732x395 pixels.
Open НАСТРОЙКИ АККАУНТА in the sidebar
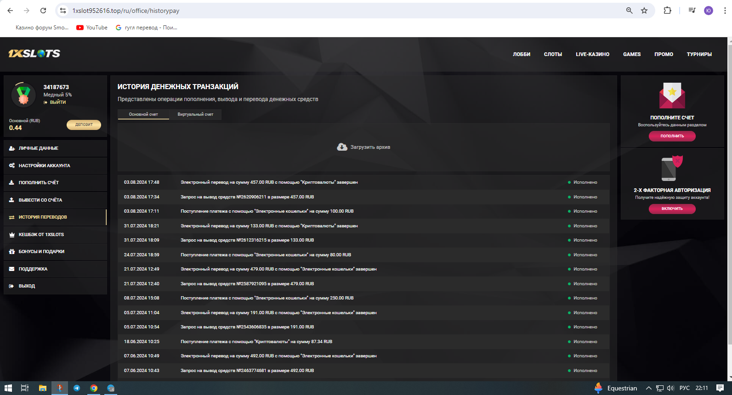(55, 165)
